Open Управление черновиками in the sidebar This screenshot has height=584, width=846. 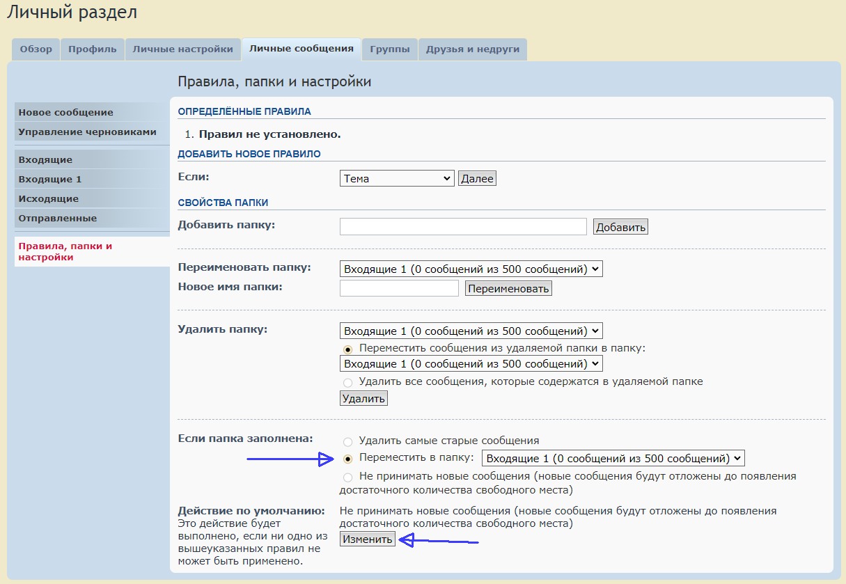87,132
